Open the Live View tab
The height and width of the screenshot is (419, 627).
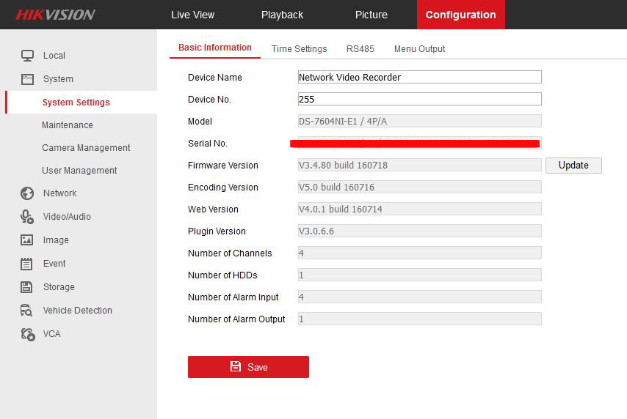point(192,15)
